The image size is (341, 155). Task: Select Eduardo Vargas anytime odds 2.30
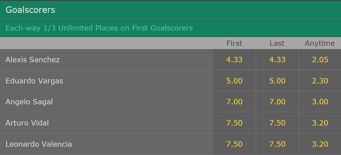pyautogui.click(x=320, y=81)
